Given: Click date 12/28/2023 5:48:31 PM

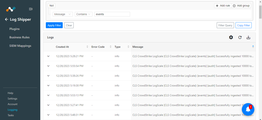Looking at the screenshot, I should click(x=70, y=115).
